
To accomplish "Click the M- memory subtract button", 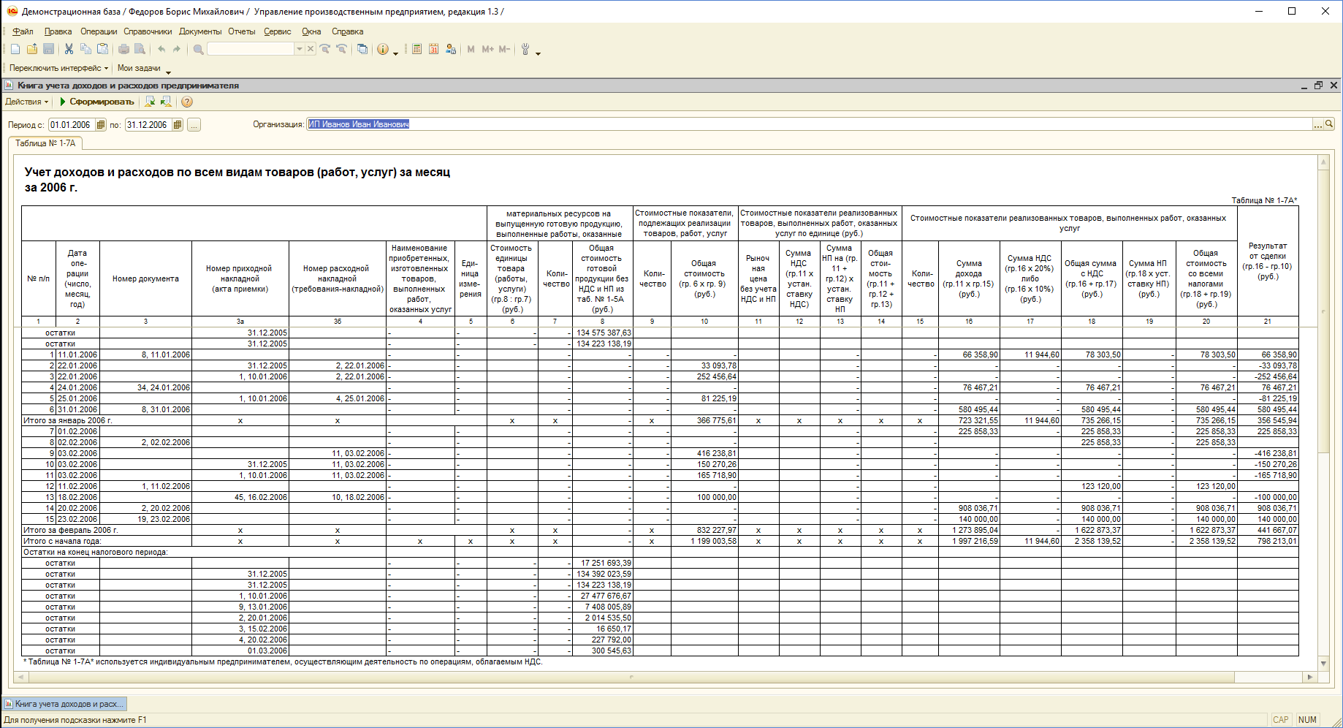I will [x=504, y=49].
